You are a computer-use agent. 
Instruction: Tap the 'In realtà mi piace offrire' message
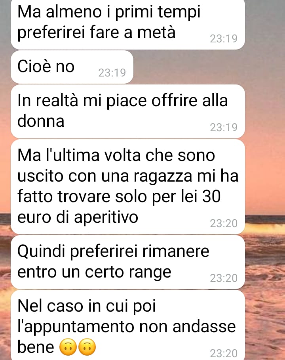click(128, 111)
